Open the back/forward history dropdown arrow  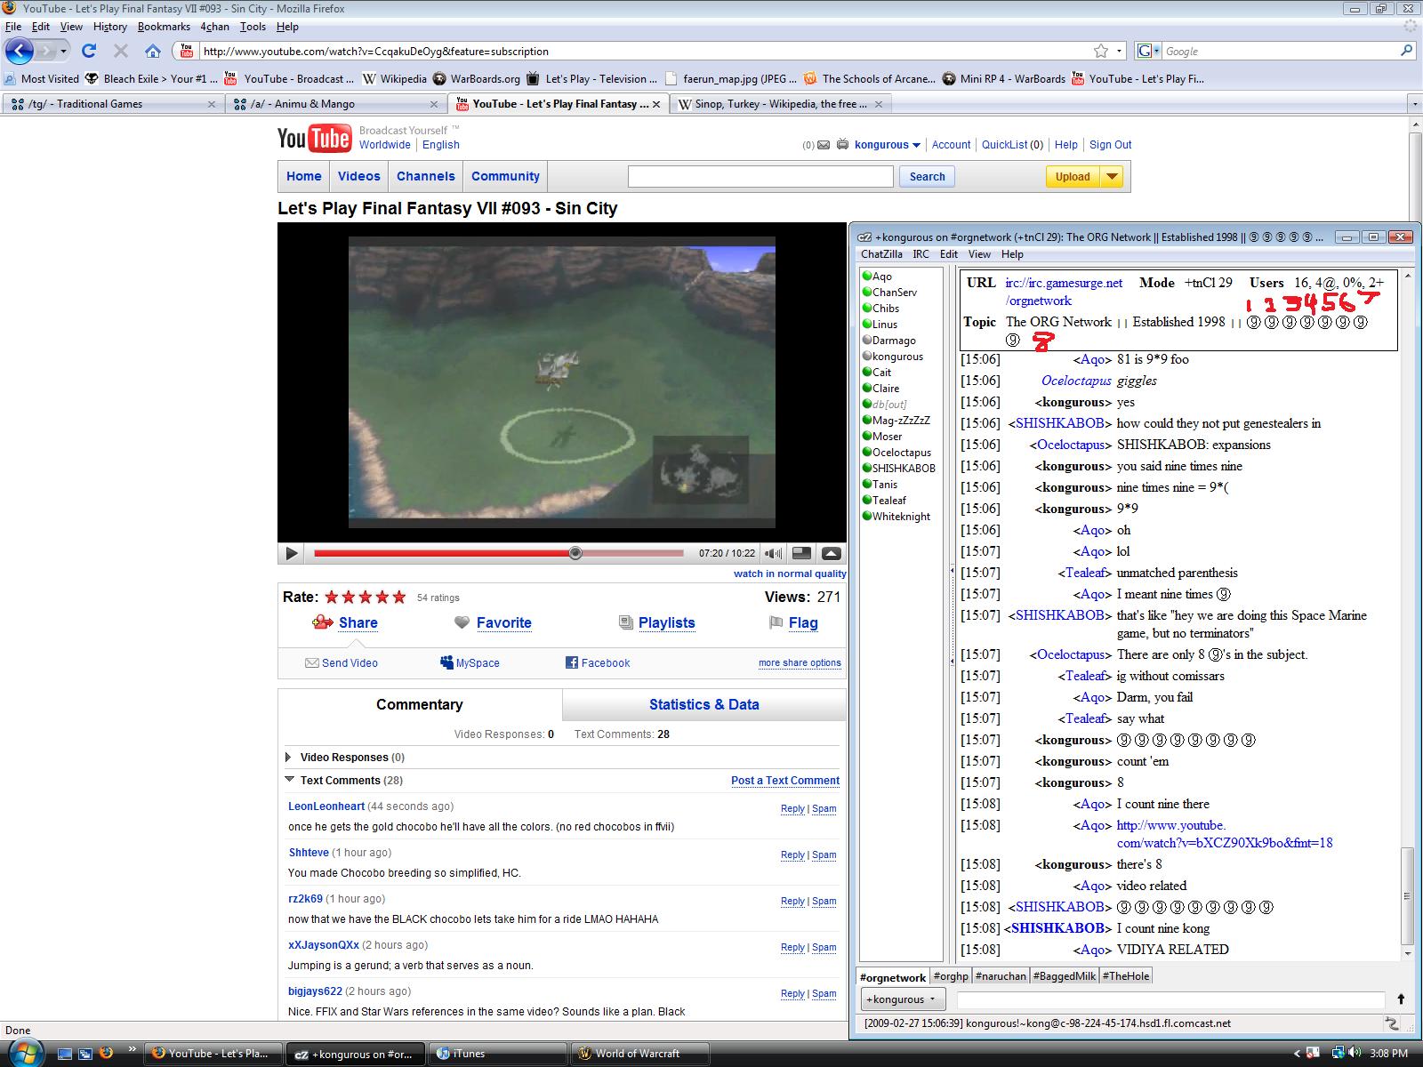[x=64, y=51]
